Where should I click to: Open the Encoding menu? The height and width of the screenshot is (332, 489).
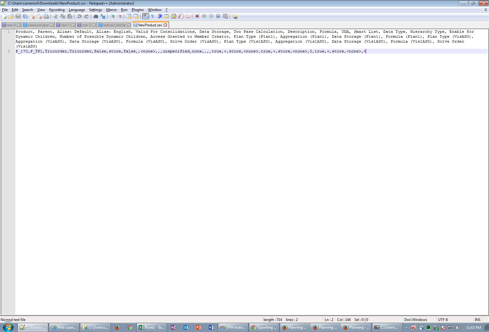(x=57, y=10)
